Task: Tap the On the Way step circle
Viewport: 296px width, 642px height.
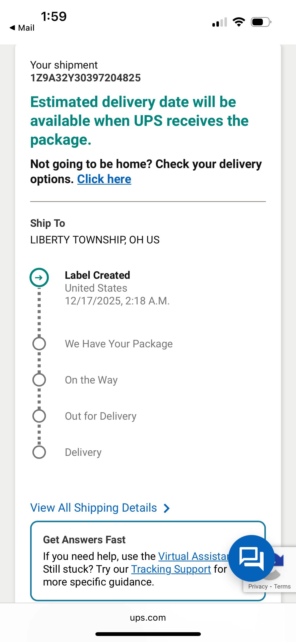Action: tap(39, 380)
